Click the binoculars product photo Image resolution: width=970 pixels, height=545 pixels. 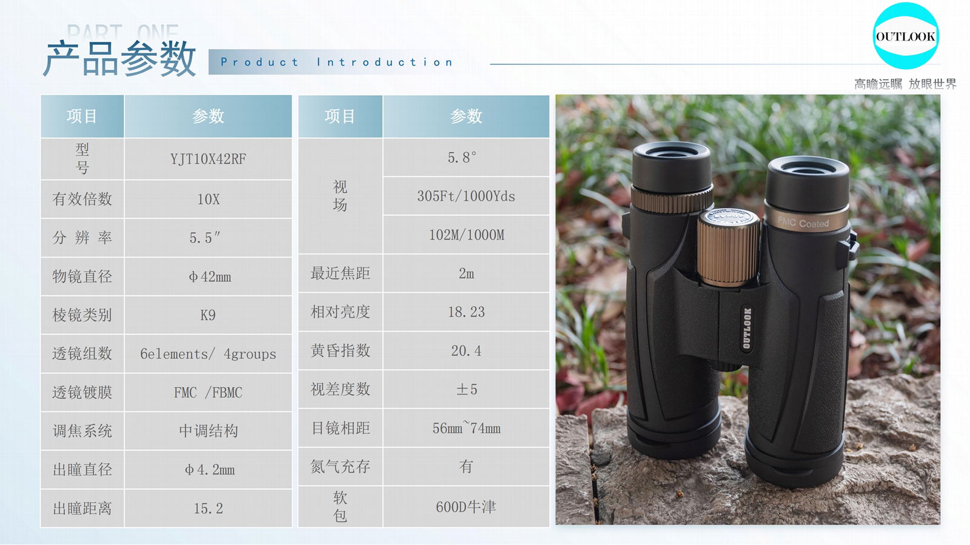pos(748,309)
